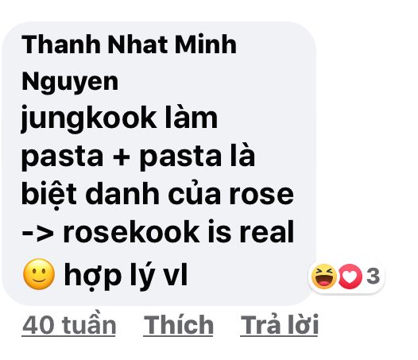The image size is (418, 360).
Task: Click the arrow symbol '->' in comment
Action: pyautogui.click(x=37, y=234)
